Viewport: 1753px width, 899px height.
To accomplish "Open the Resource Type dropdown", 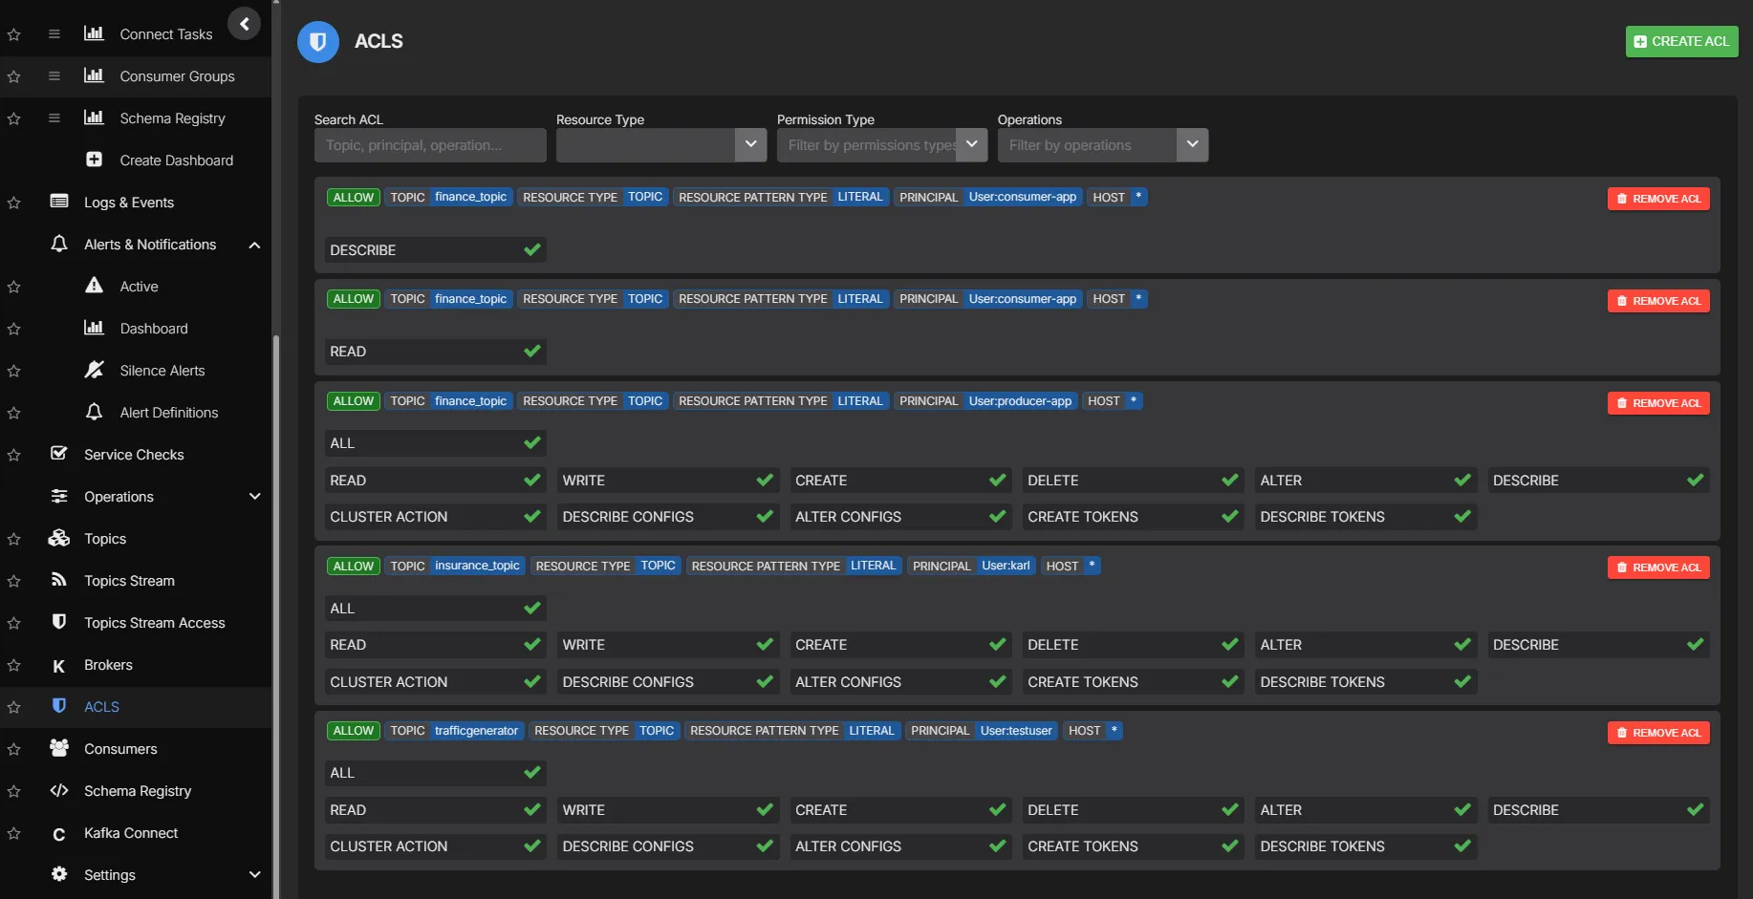I will click(x=751, y=144).
